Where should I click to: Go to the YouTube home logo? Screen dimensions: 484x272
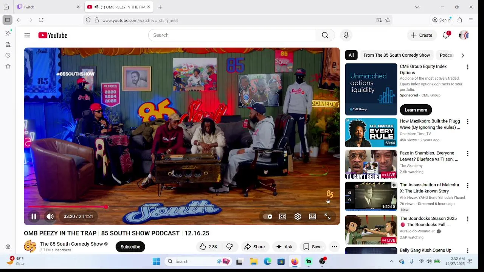point(53,35)
